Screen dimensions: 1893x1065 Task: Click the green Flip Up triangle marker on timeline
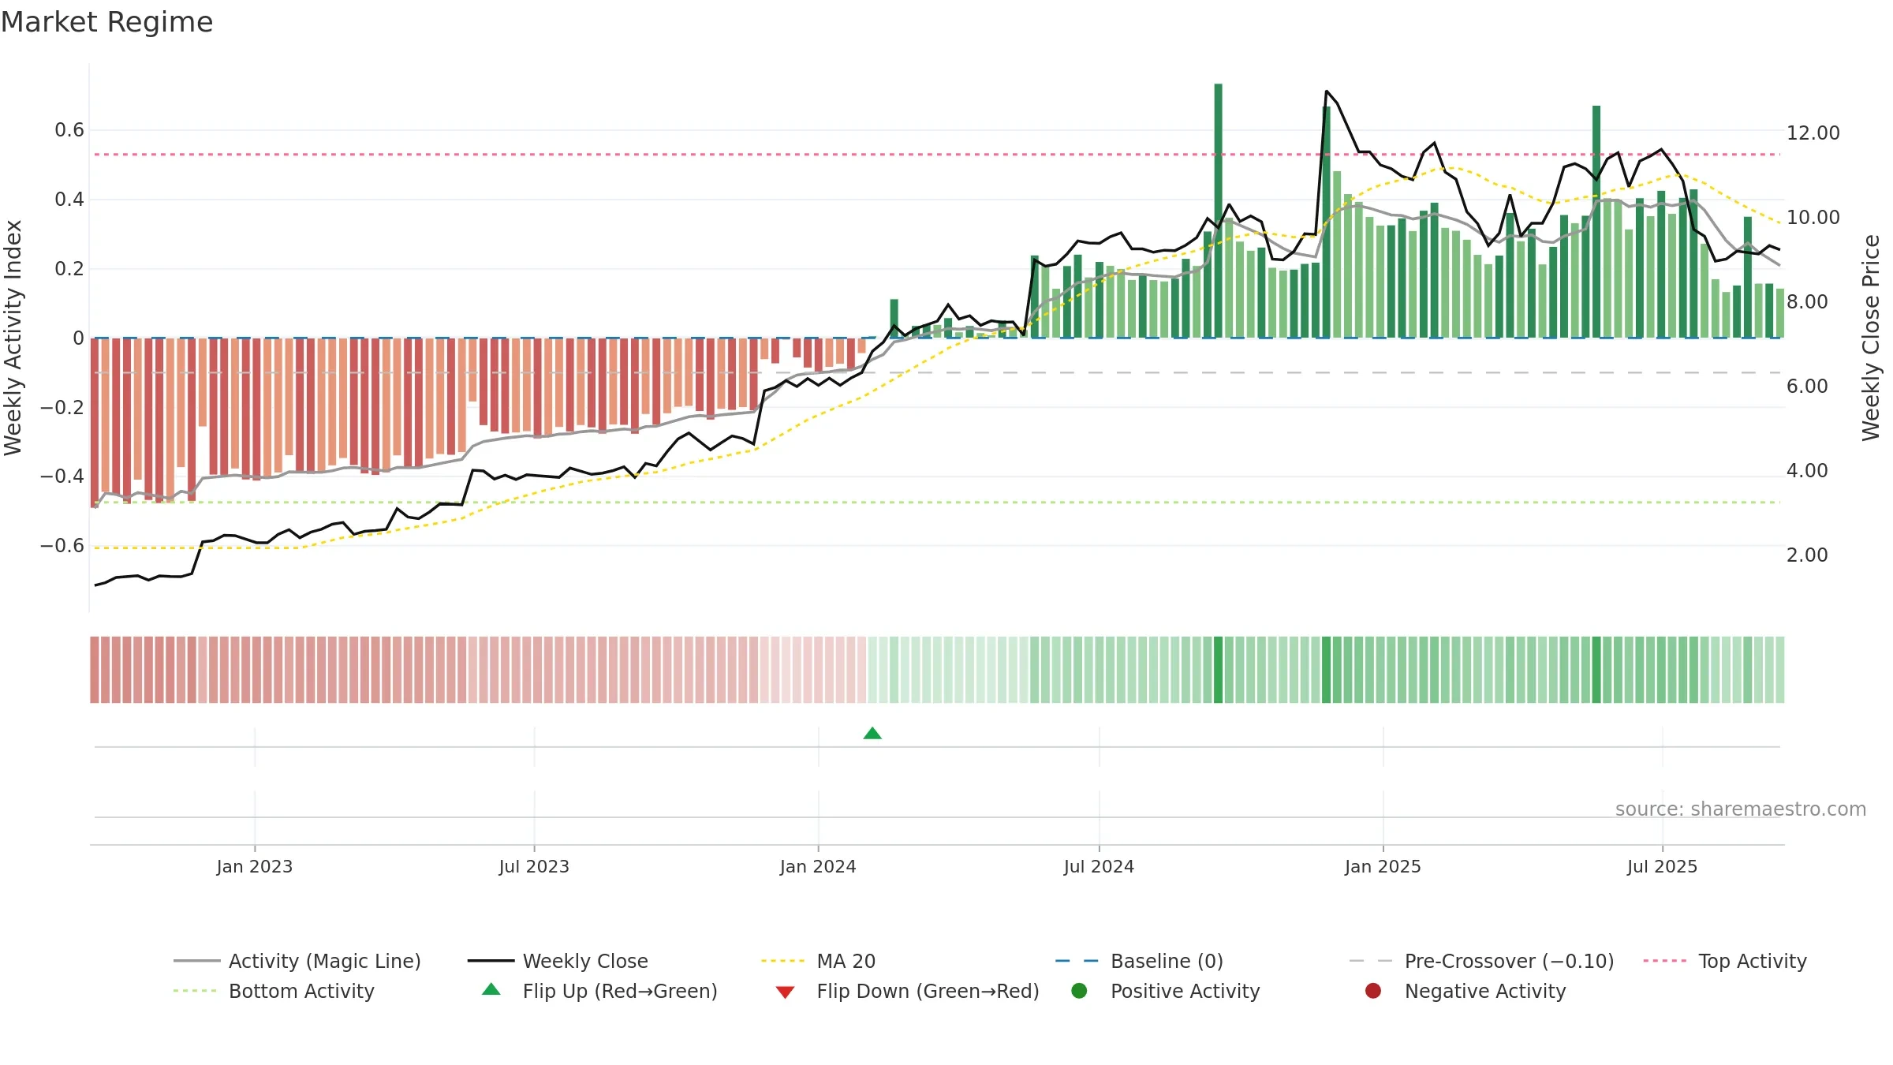tap(872, 734)
